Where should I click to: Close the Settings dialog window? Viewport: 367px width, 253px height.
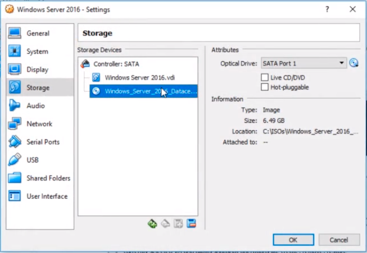click(353, 9)
